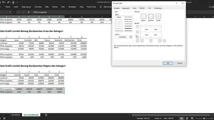The width and height of the screenshot is (214, 120).
Task: Open the Home ribbon tab
Action: (8, 7)
